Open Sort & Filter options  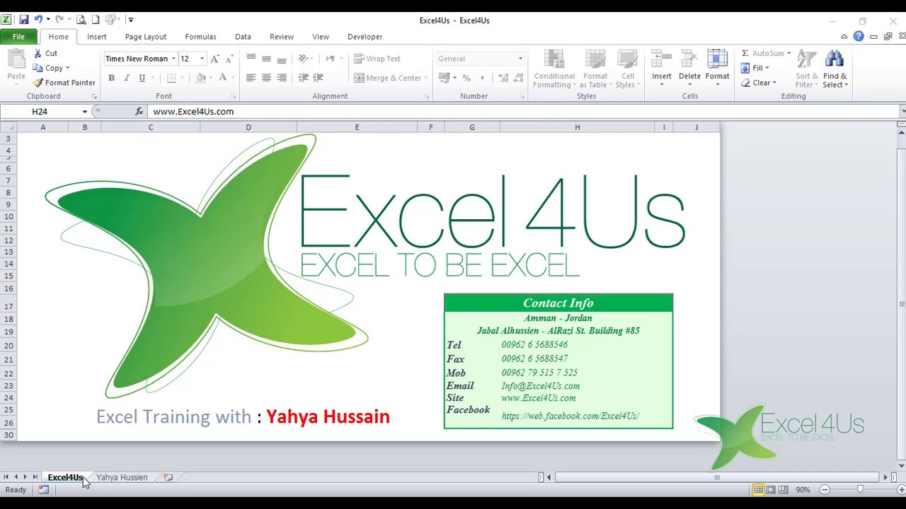pos(807,69)
